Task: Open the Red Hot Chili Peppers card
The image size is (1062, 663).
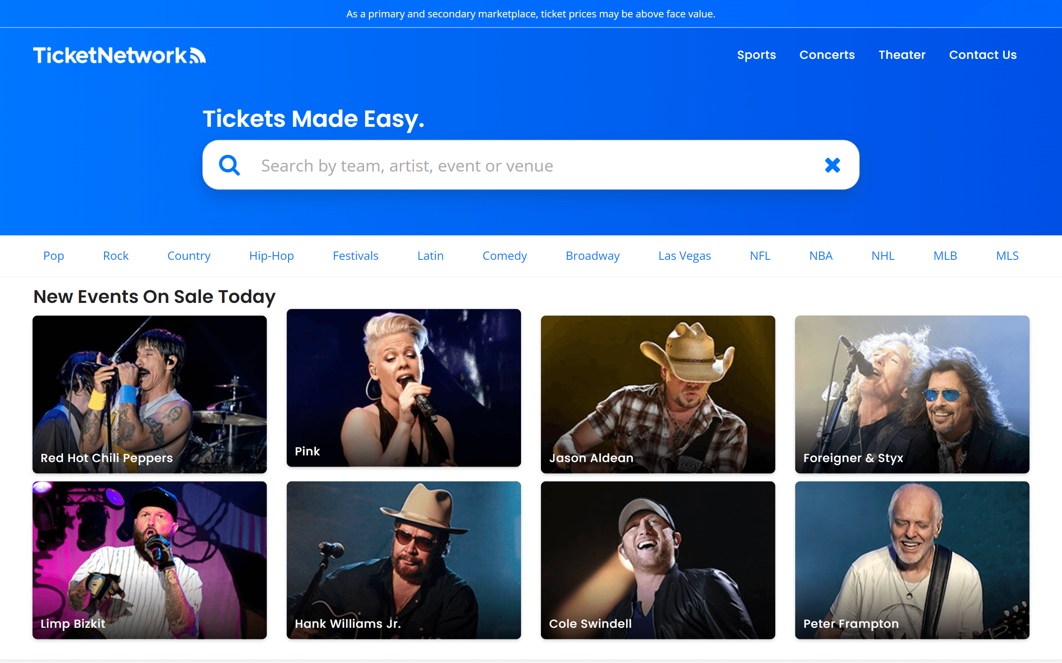Action: pyautogui.click(x=150, y=394)
